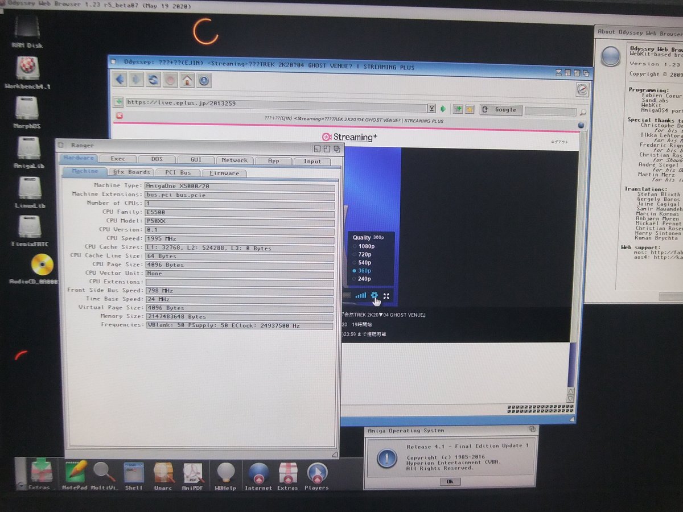This screenshot has height=512, width=683.
Task: Reload the page in Odyssey
Action: pos(153,80)
